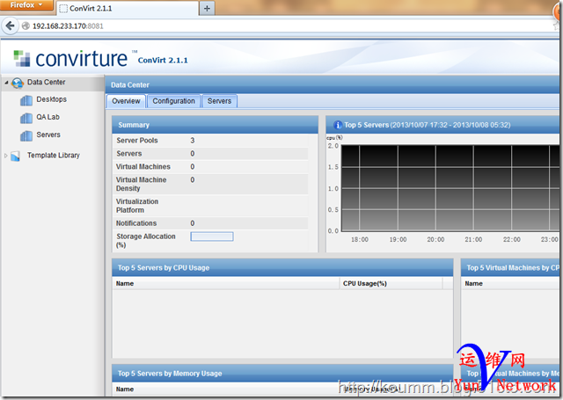The image size is (563, 400).
Task: Click the Data Center panel title bar
Action: (333, 85)
